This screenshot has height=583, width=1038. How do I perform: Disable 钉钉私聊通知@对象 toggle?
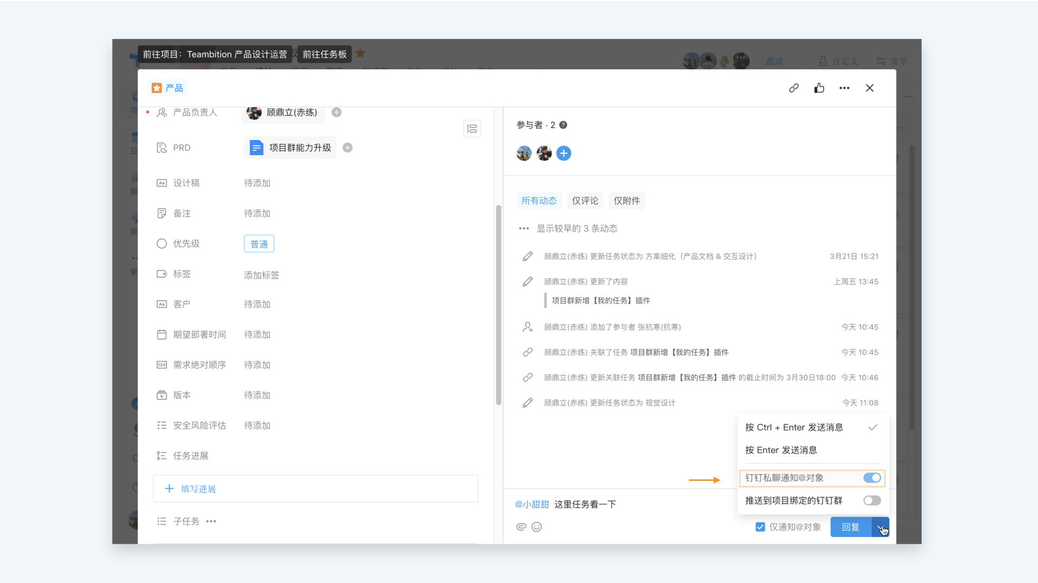871,478
